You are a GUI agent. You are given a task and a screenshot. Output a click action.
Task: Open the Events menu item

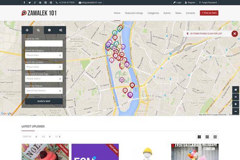(x=167, y=13)
